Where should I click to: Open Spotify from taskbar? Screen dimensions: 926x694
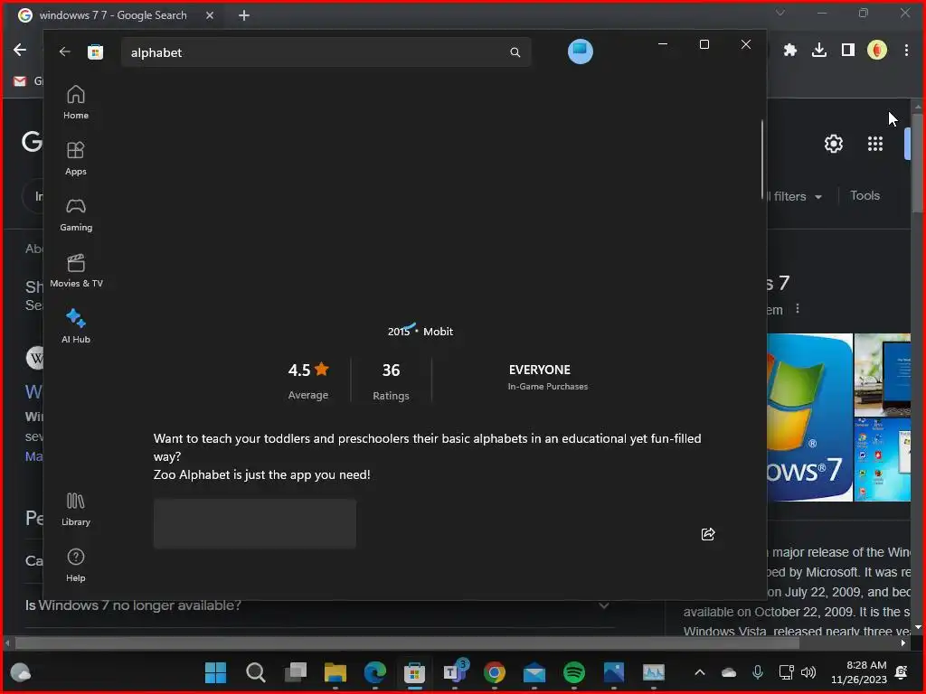574,672
